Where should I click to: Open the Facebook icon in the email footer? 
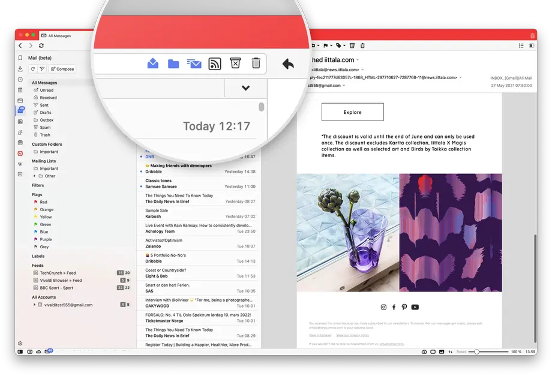394,307
